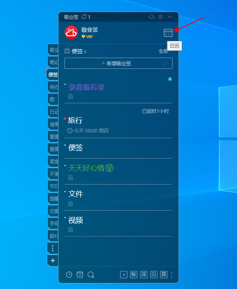Open the 视频 note
Screen dimensions: 237x289
(76, 220)
